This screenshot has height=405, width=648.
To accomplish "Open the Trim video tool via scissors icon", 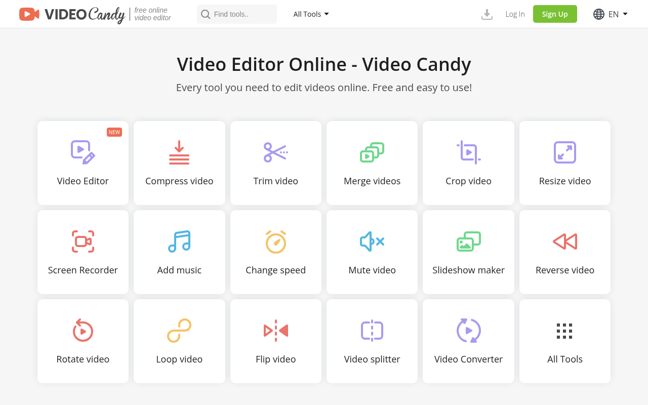I will point(275,152).
